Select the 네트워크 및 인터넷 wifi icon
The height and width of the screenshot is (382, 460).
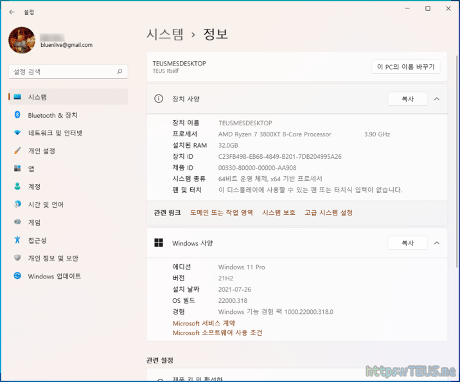pyautogui.click(x=17, y=132)
